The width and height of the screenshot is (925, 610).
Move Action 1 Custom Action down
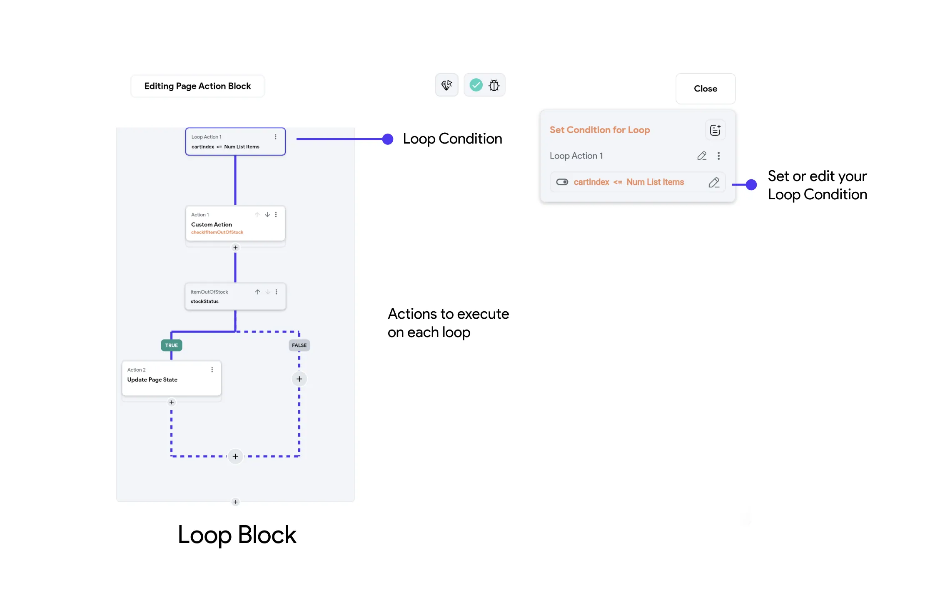click(267, 215)
